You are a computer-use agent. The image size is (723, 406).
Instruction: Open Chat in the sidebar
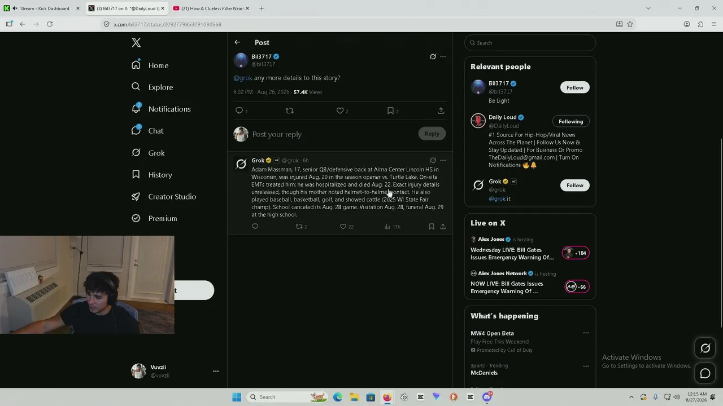pyautogui.click(x=147, y=131)
